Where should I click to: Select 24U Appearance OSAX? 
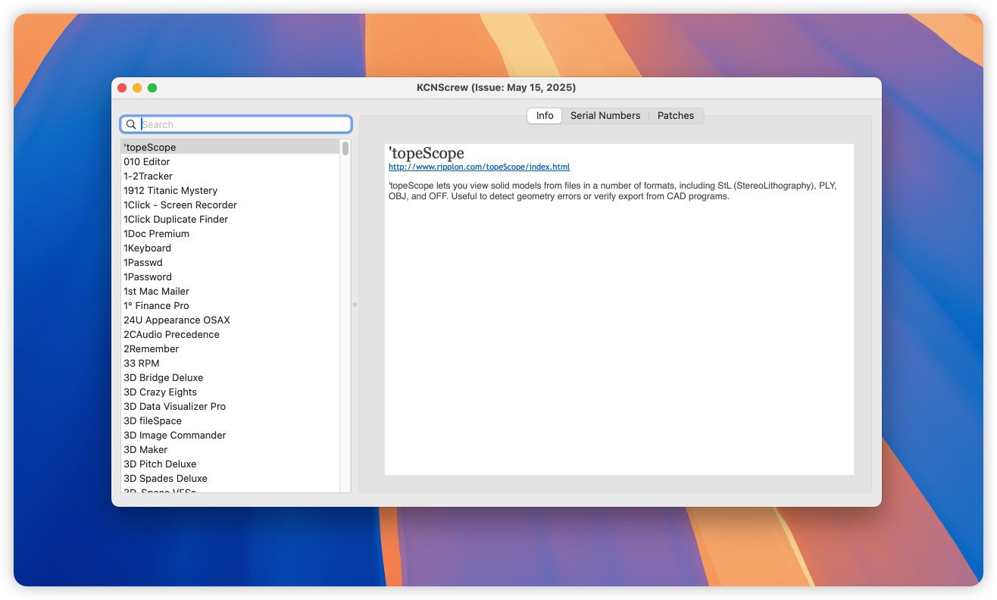click(231, 320)
